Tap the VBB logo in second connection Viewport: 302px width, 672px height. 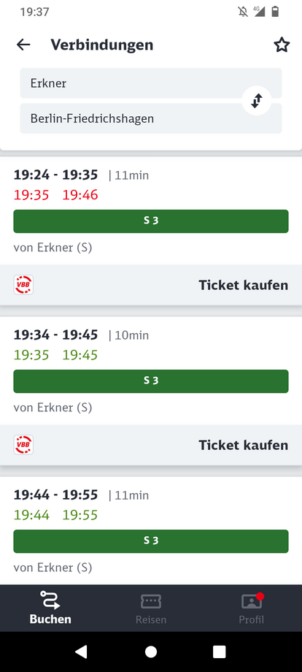[23, 445]
